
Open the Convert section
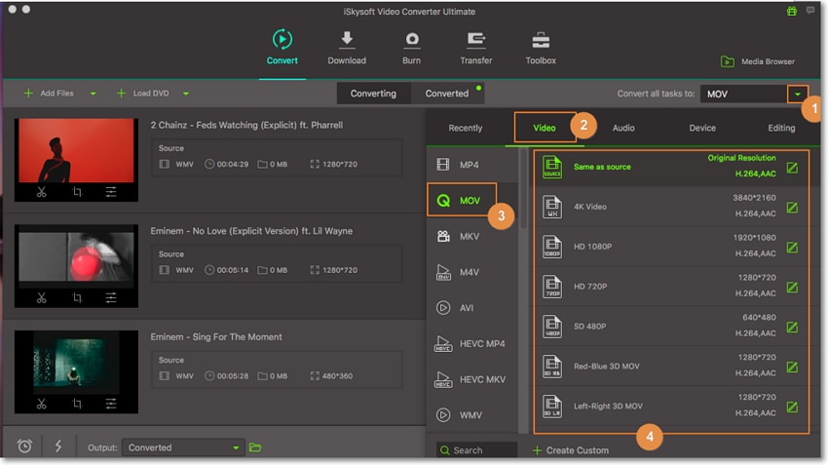click(282, 47)
